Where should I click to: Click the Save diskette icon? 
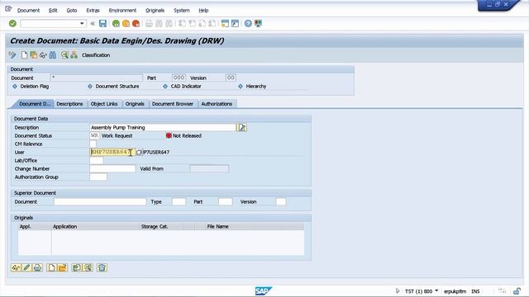[102, 23]
